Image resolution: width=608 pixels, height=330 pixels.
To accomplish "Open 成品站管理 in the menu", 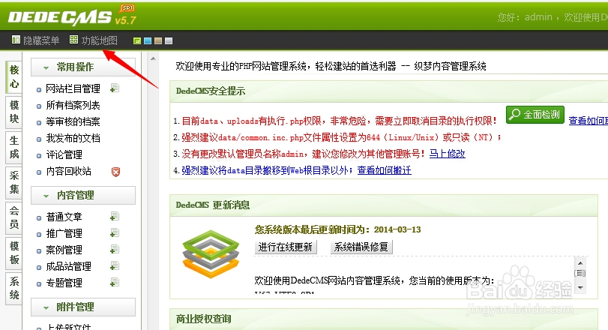I will [x=69, y=266].
